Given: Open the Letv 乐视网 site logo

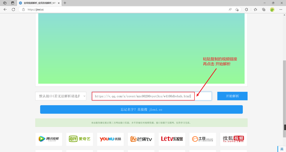Looking at the screenshot, I should pos(172,139).
